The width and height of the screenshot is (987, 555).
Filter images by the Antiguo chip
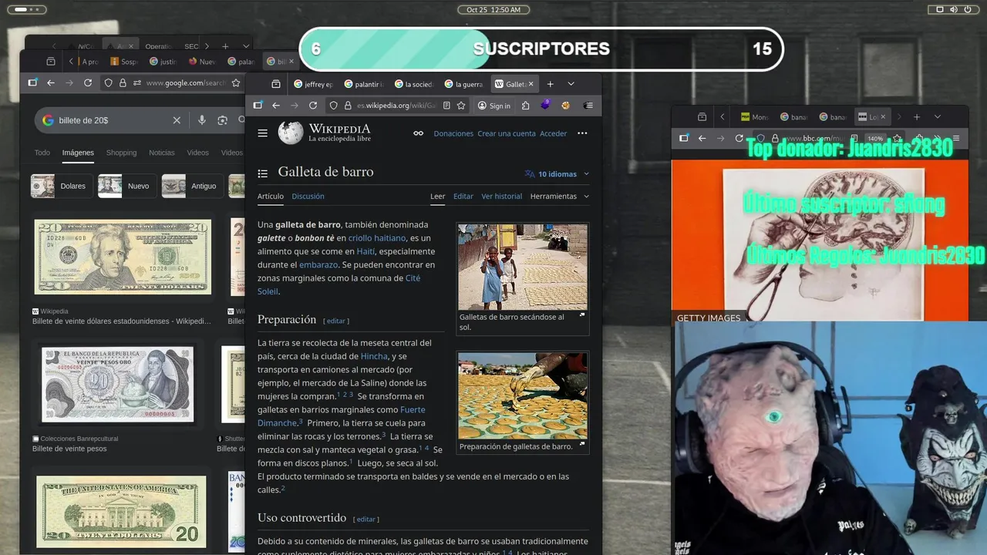pos(193,186)
